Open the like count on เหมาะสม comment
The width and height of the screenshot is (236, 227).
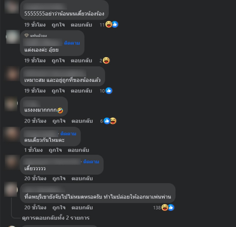tap(106, 91)
